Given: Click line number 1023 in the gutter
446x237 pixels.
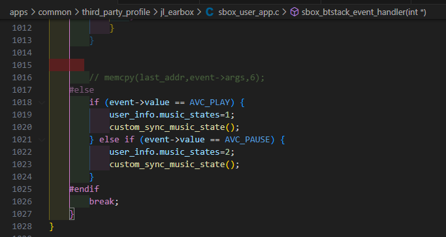Looking at the screenshot, I should [22, 165].
